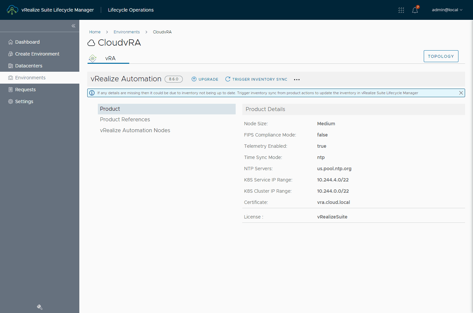Start an upgrade with the Upgrade icon

click(x=194, y=79)
